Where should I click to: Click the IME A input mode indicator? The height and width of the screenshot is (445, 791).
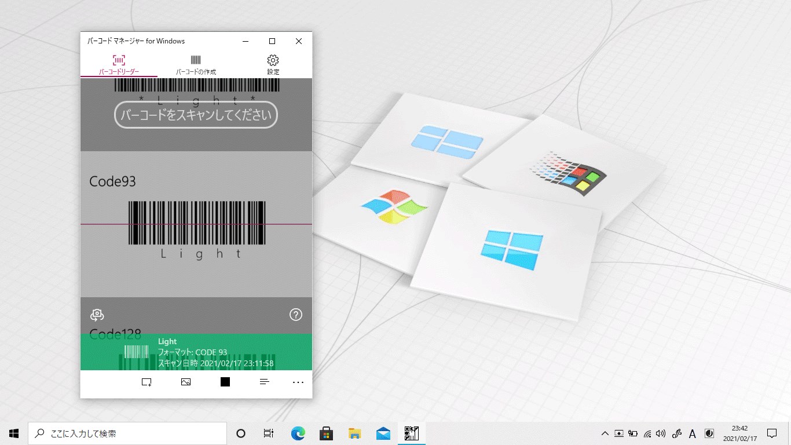point(693,433)
